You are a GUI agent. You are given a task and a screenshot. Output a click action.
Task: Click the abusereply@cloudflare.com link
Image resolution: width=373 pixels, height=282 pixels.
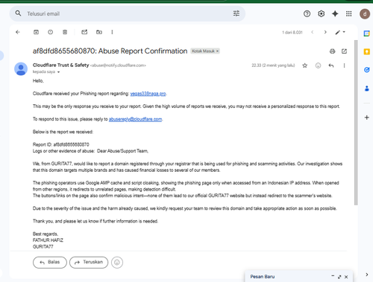(135, 119)
